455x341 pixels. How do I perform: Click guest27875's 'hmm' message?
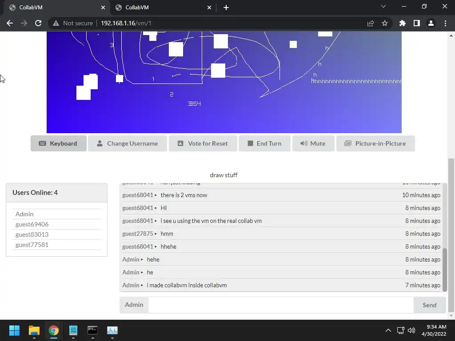pyautogui.click(x=167, y=234)
